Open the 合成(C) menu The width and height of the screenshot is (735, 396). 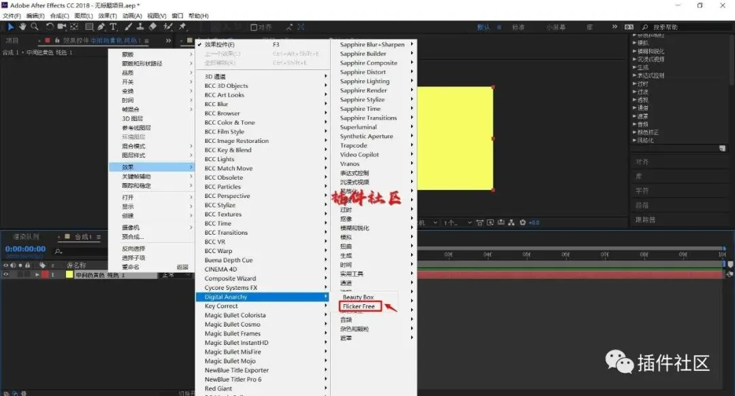tap(59, 16)
